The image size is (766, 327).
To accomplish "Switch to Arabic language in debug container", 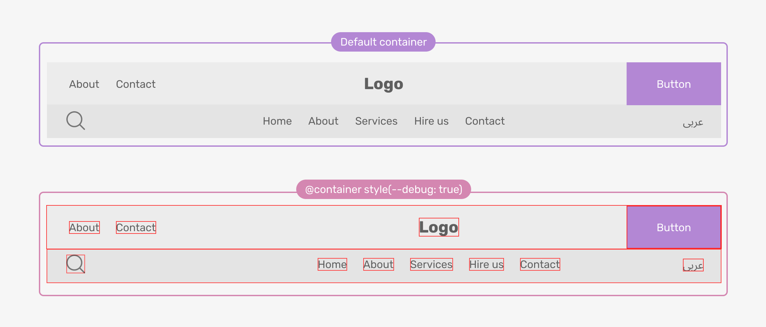I will 693,265.
